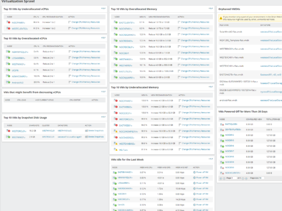
Task: Change CPU/Memory Resources for EASTUTIL01v
Action: coord(195,71)
